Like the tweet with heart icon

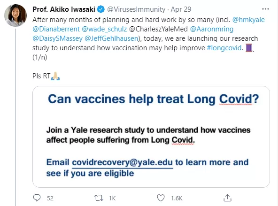point(161,198)
